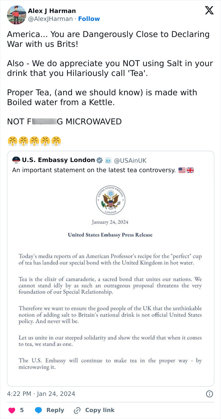Click the reply speech bubble icon
221x419 pixels.
coord(38,410)
